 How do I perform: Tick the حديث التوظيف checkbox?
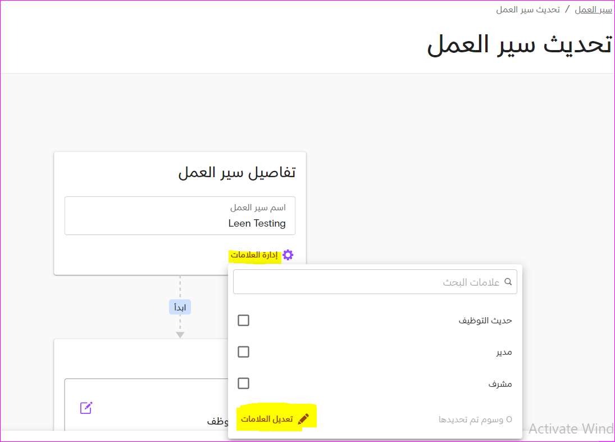point(243,321)
